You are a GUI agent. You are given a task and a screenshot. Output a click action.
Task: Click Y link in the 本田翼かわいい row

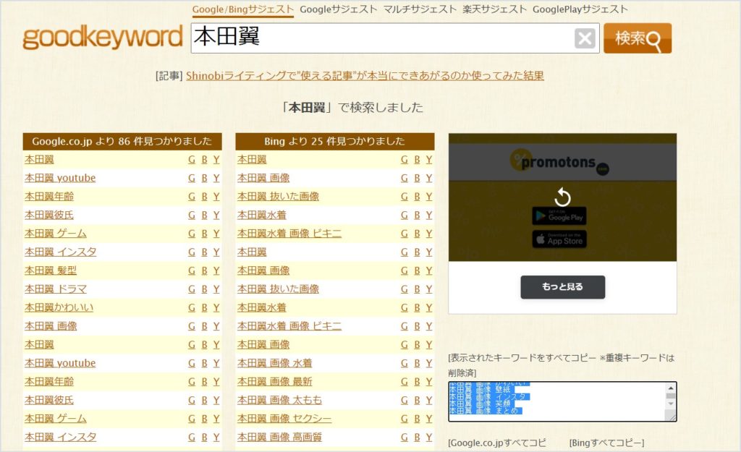216,307
